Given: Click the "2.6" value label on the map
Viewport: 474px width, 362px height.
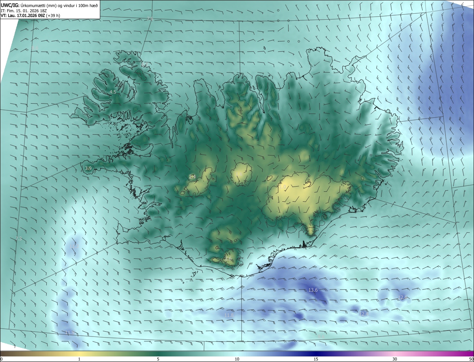Looking at the screenshot, I should point(228,258).
